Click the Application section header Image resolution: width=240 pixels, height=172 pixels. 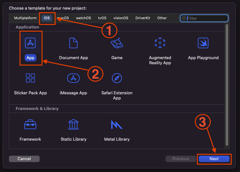[27, 27]
